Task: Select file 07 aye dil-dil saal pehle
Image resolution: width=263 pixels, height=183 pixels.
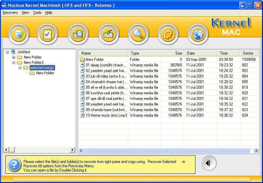Action: 168,99
